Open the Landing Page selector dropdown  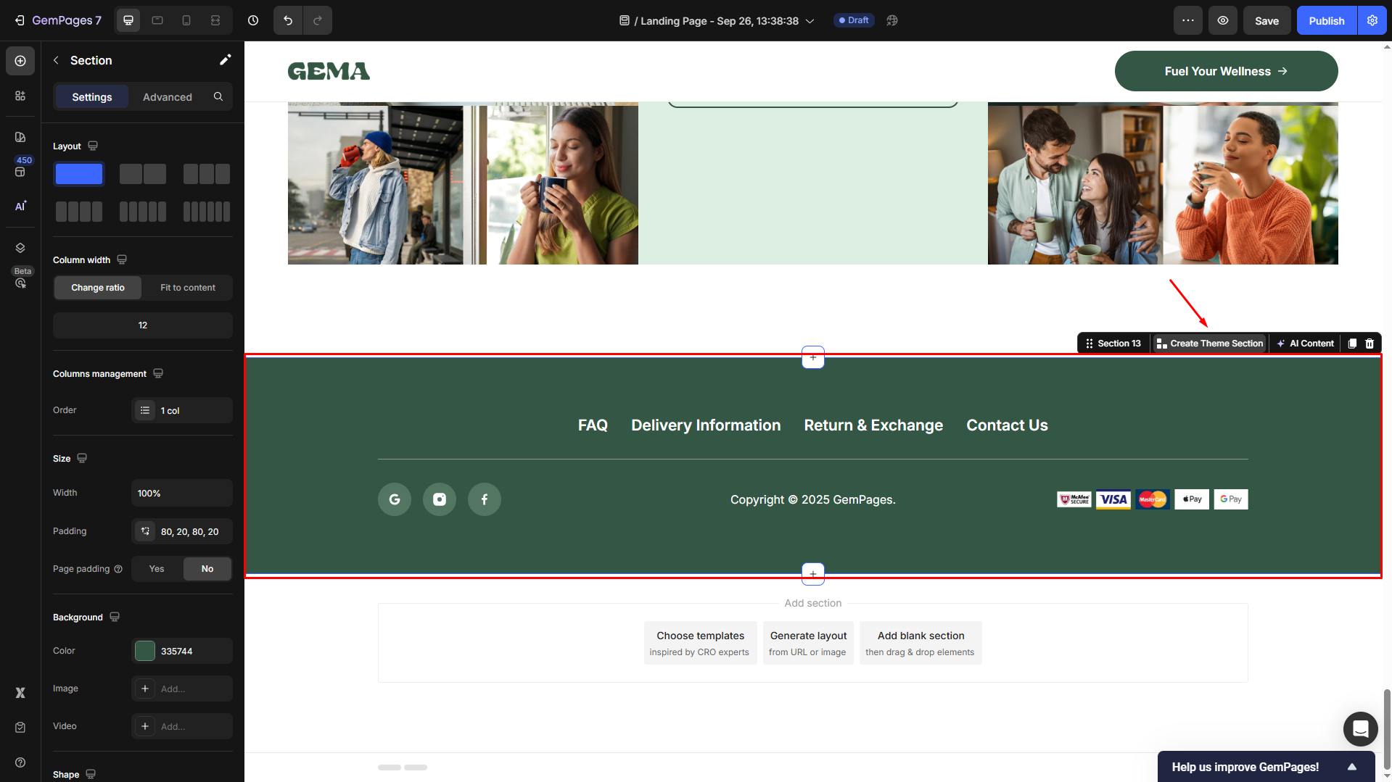810,20
